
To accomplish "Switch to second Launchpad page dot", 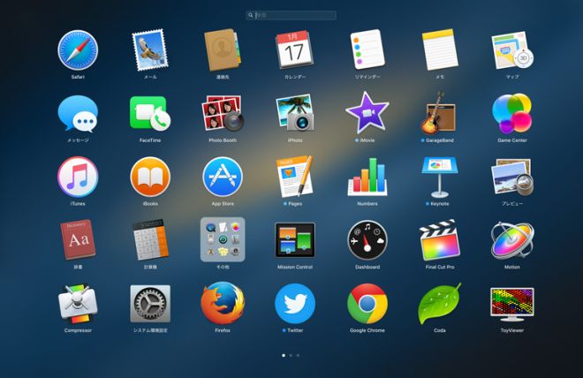I will click(291, 355).
